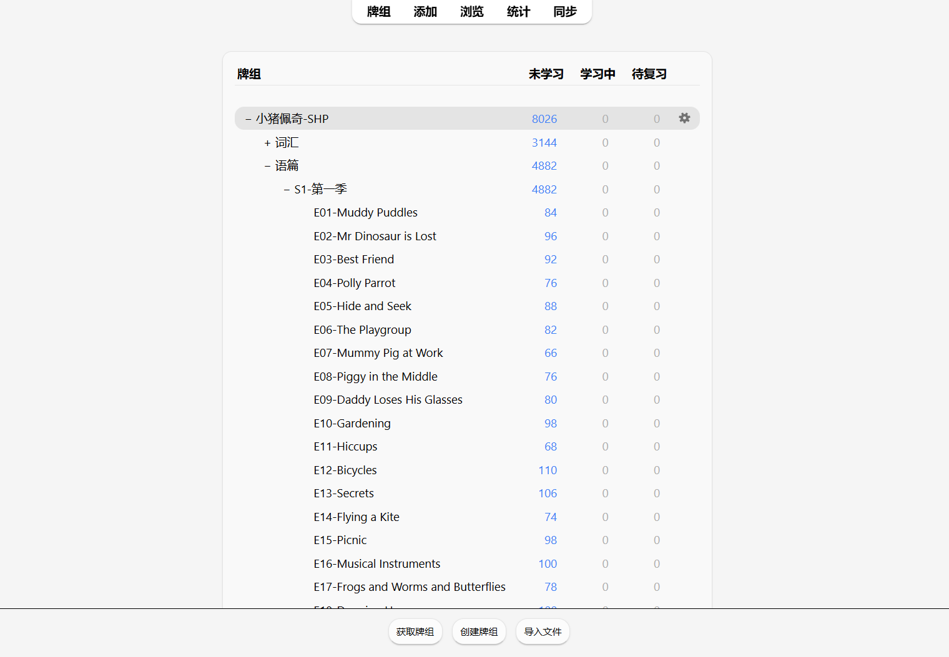Choose deck E13-Secrets
Screen dimensions: 949x657
coord(343,494)
